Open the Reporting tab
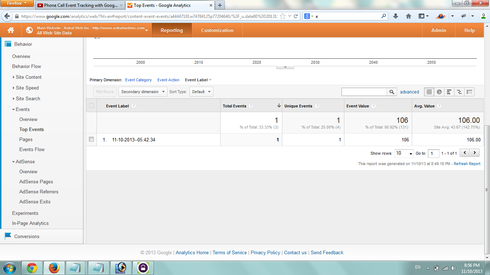490x275 pixels. pos(171,30)
